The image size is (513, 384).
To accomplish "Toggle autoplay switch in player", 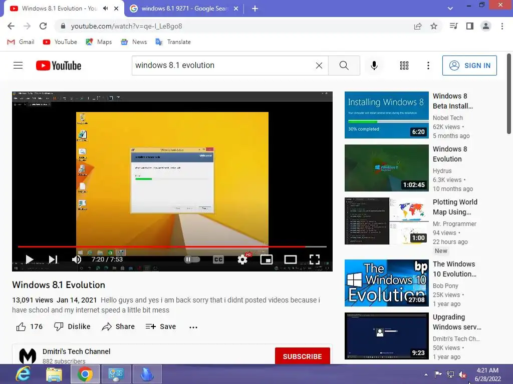I will pyautogui.click(x=192, y=259).
